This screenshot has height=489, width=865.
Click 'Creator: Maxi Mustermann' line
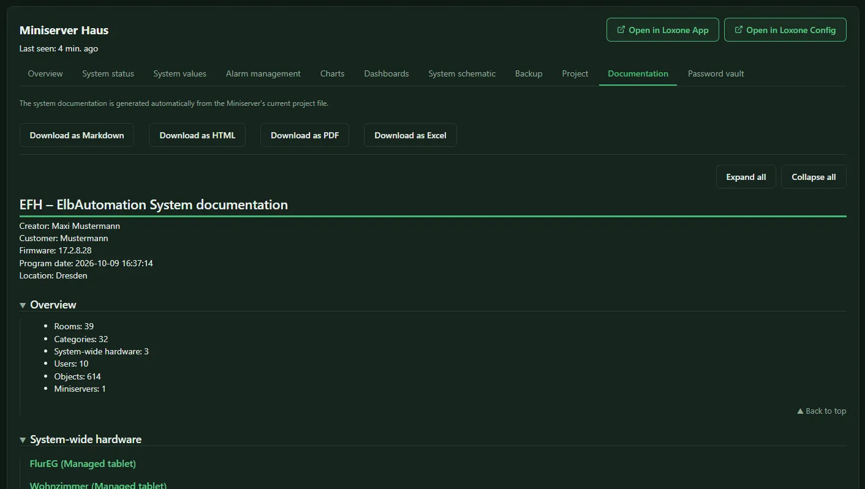click(70, 226)
